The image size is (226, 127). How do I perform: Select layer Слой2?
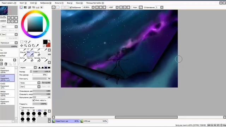(7, 86)
